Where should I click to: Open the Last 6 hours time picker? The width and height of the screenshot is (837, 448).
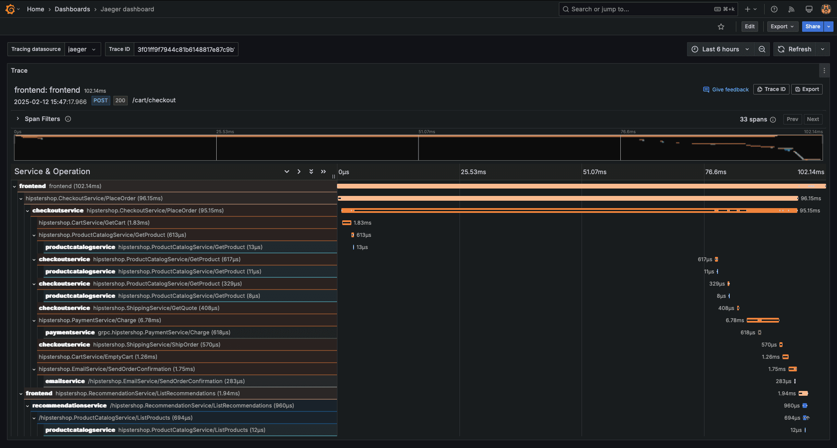(720, 49)
